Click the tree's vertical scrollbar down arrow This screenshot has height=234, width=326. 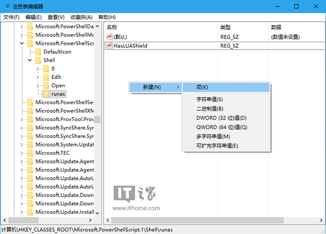point(97,213)
